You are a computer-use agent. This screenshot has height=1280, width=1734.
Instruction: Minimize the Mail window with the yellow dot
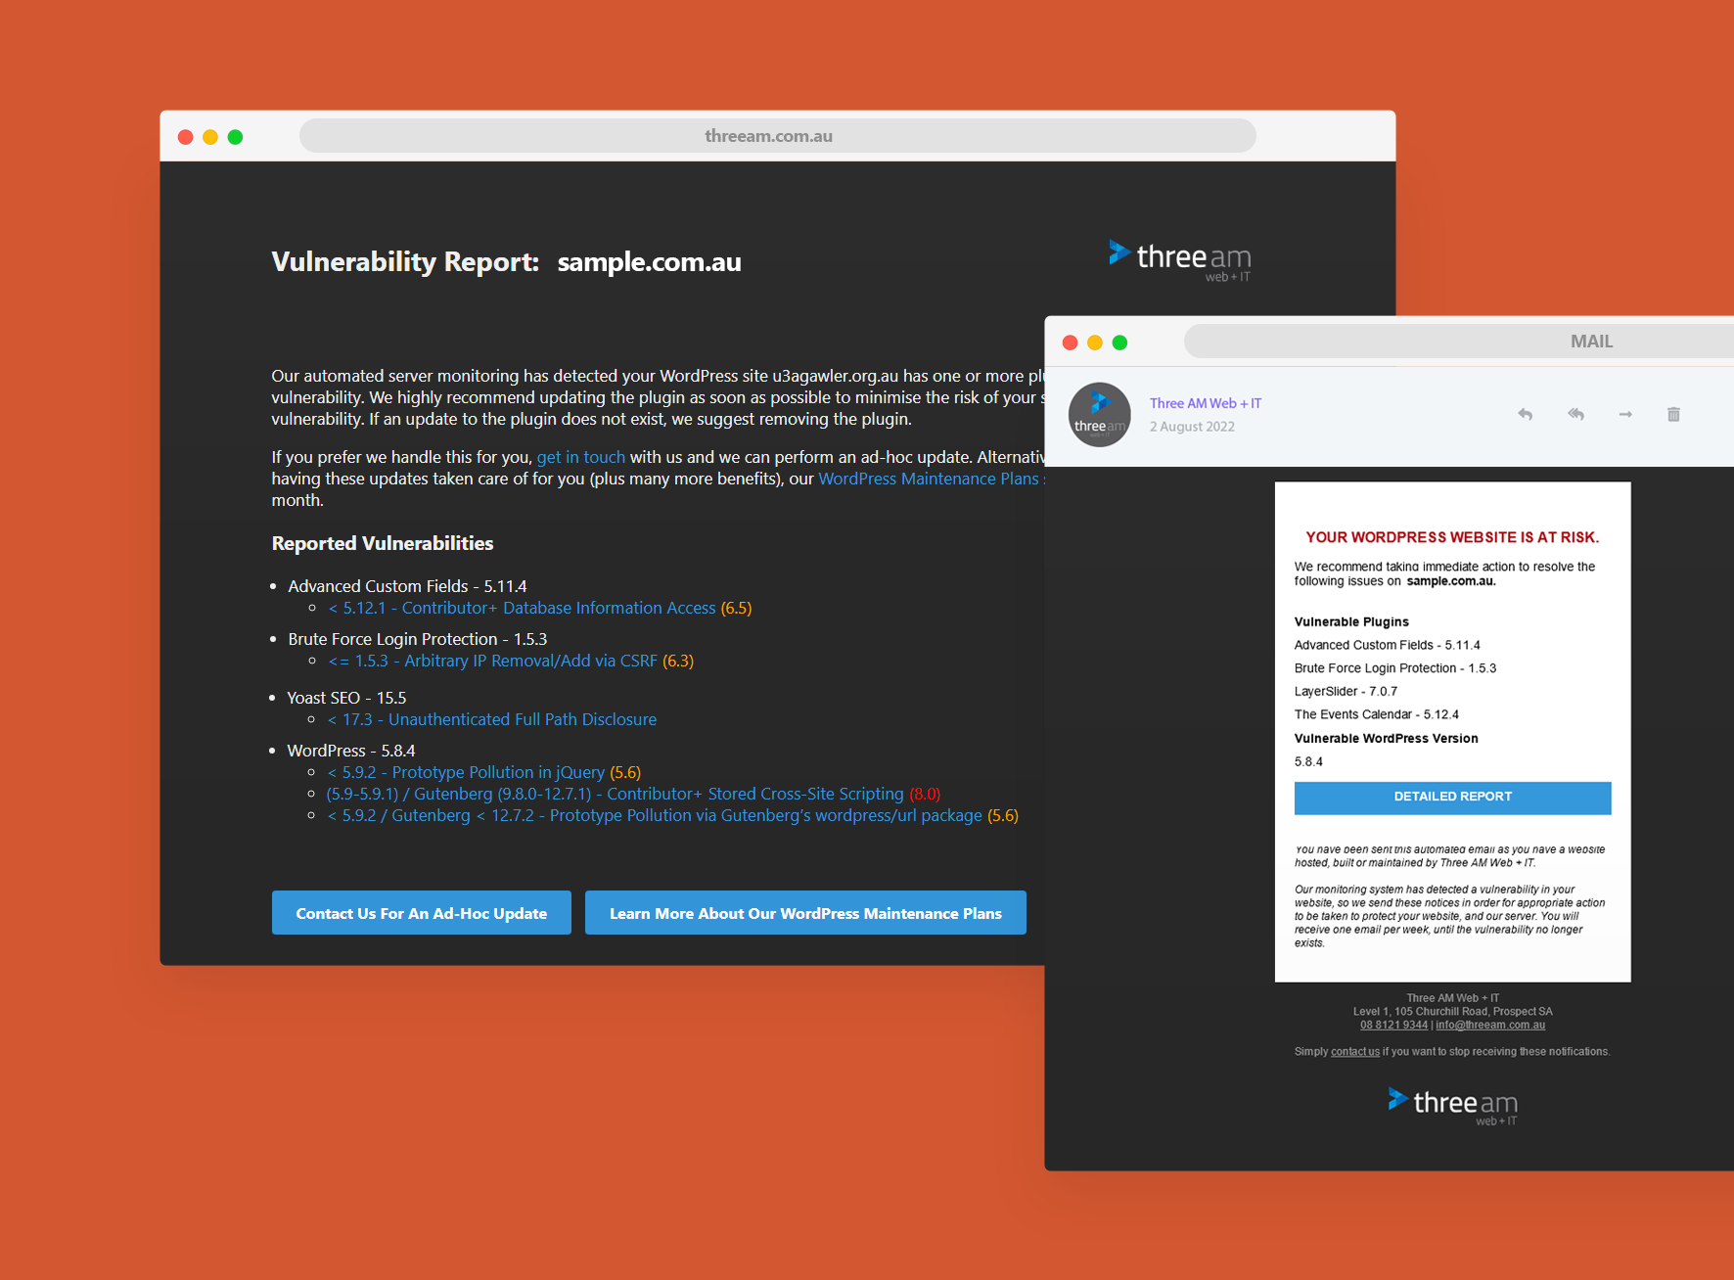click(x=1095, y=343)
